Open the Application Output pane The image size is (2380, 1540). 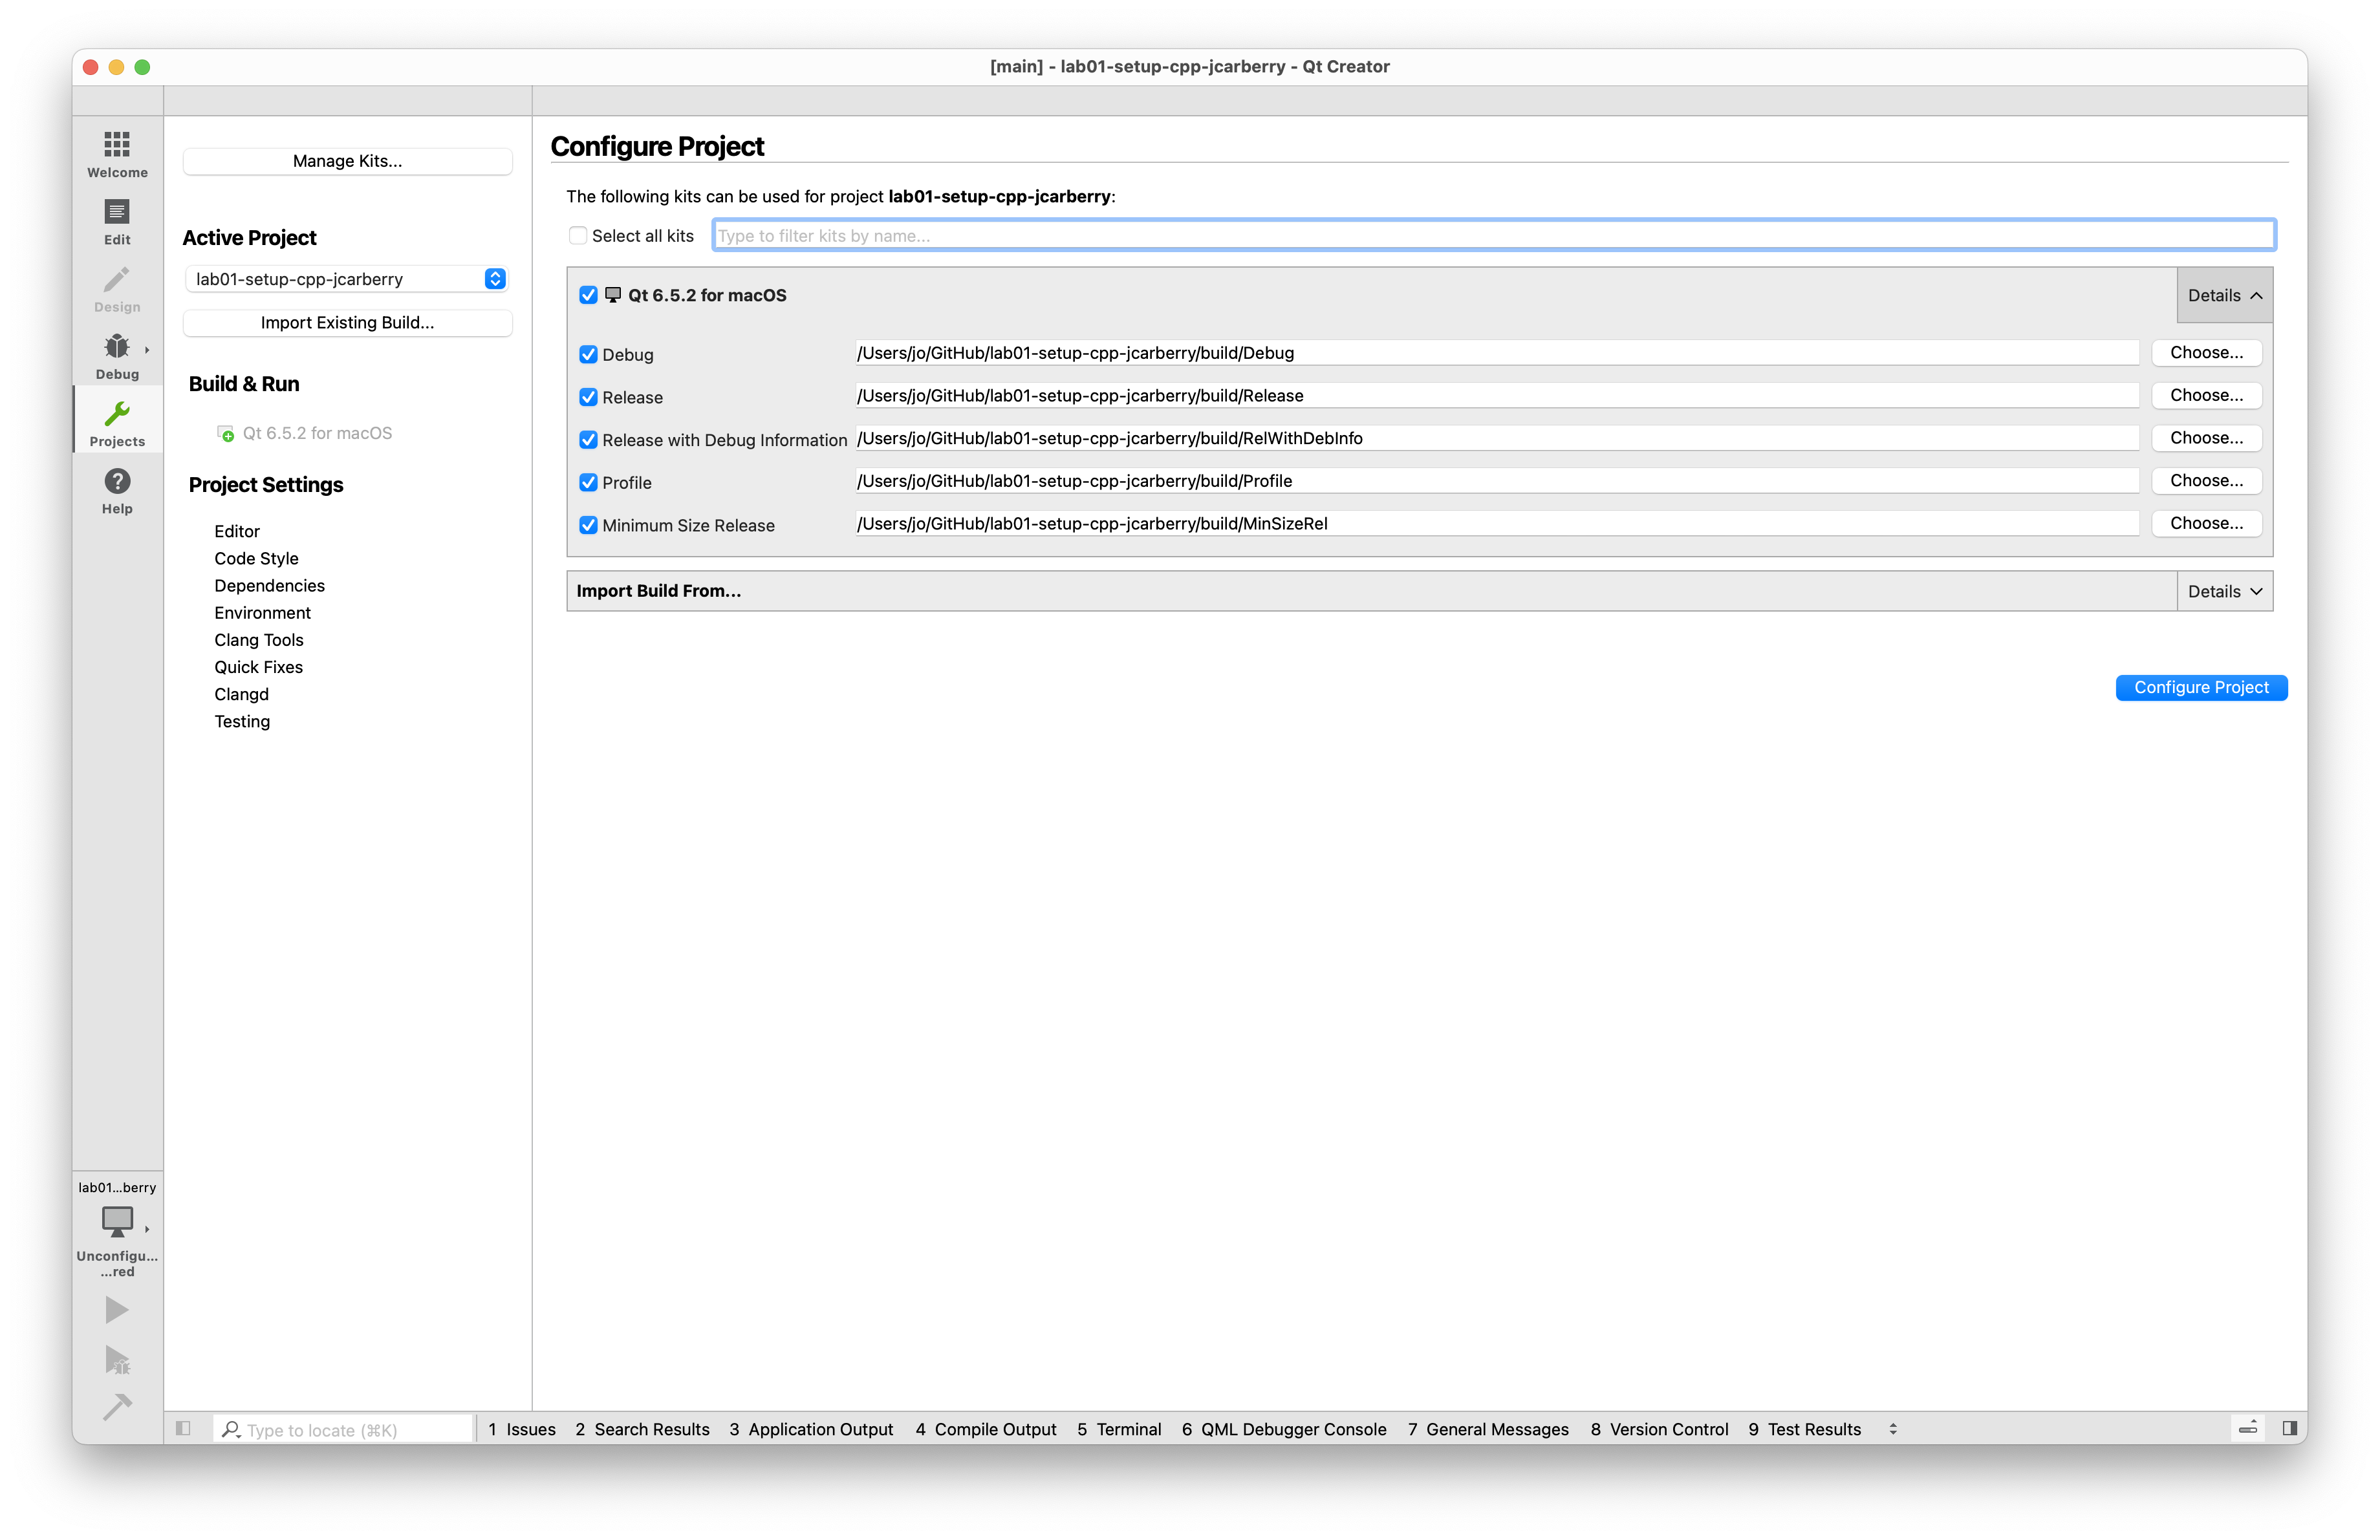811,1429
